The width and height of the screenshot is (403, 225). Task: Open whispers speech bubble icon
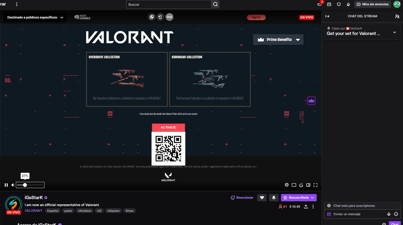tap(339, 4)
